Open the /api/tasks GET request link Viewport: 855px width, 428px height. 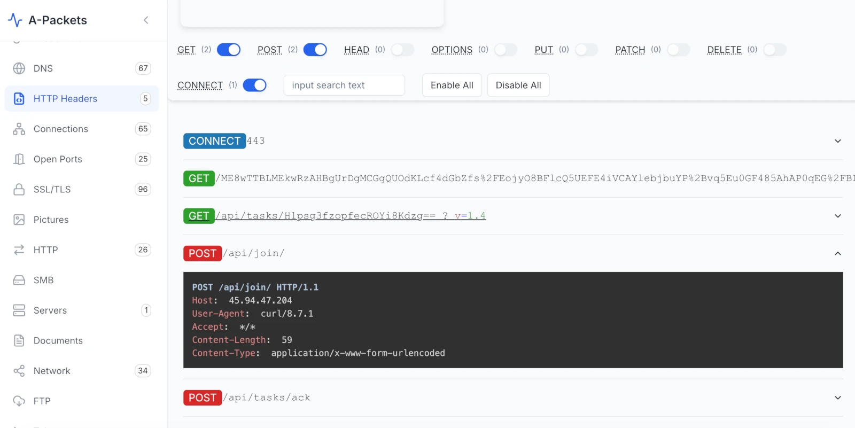pyautogui.click(x=351, y=216)
